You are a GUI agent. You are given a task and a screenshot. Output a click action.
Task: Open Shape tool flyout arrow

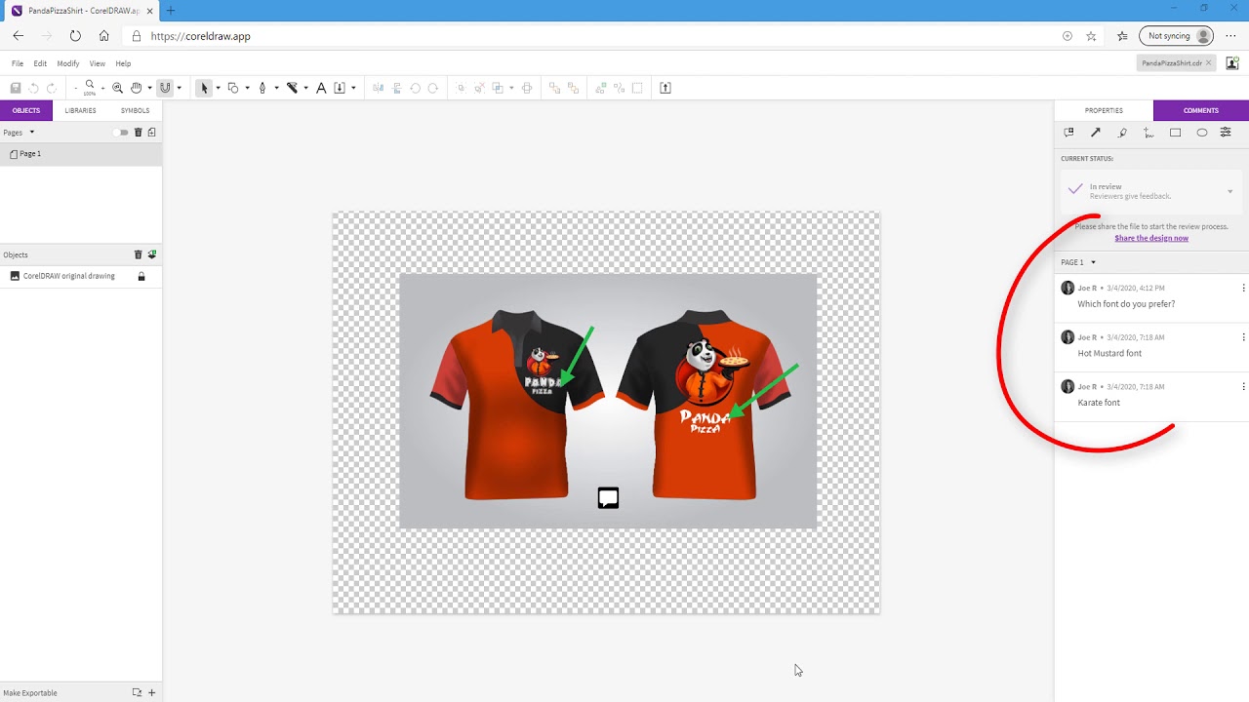tap(247, 88)
